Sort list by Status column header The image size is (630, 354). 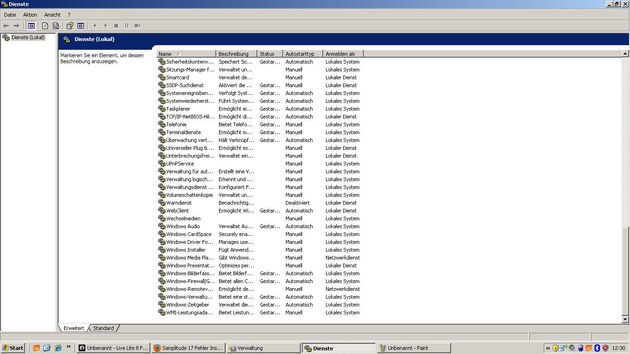tap(270, 54)
